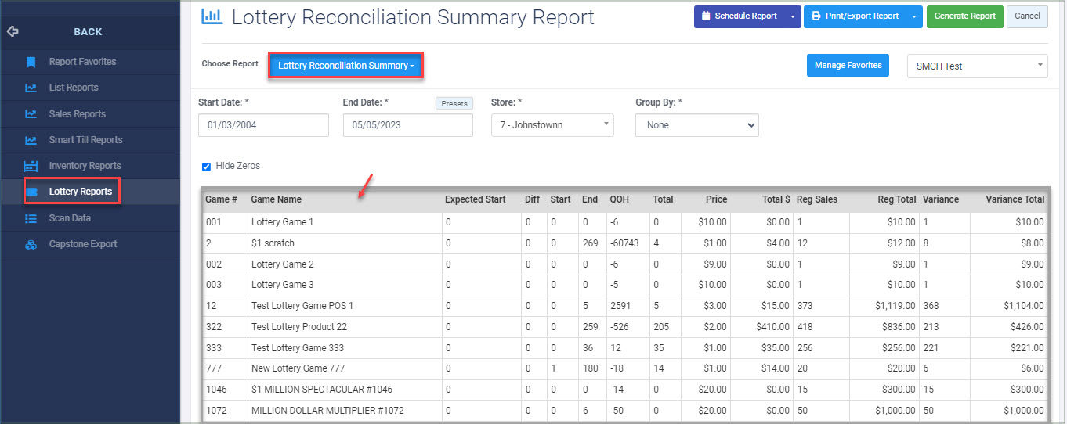Click the Smart Till Reports icon
The image size is (1067, 424).
coord(31,140)
